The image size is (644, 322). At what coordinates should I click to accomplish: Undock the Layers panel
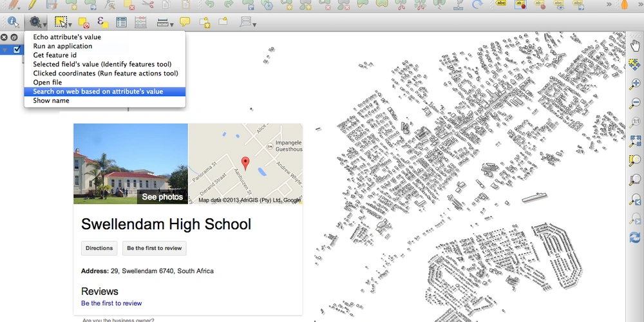click(14, 37)
